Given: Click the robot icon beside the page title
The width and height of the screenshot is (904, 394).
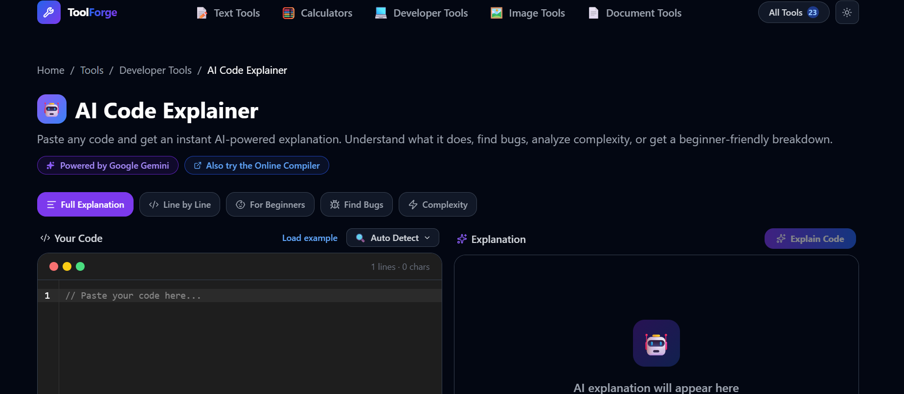Looking at the screenshot, I should pos(52,109).
